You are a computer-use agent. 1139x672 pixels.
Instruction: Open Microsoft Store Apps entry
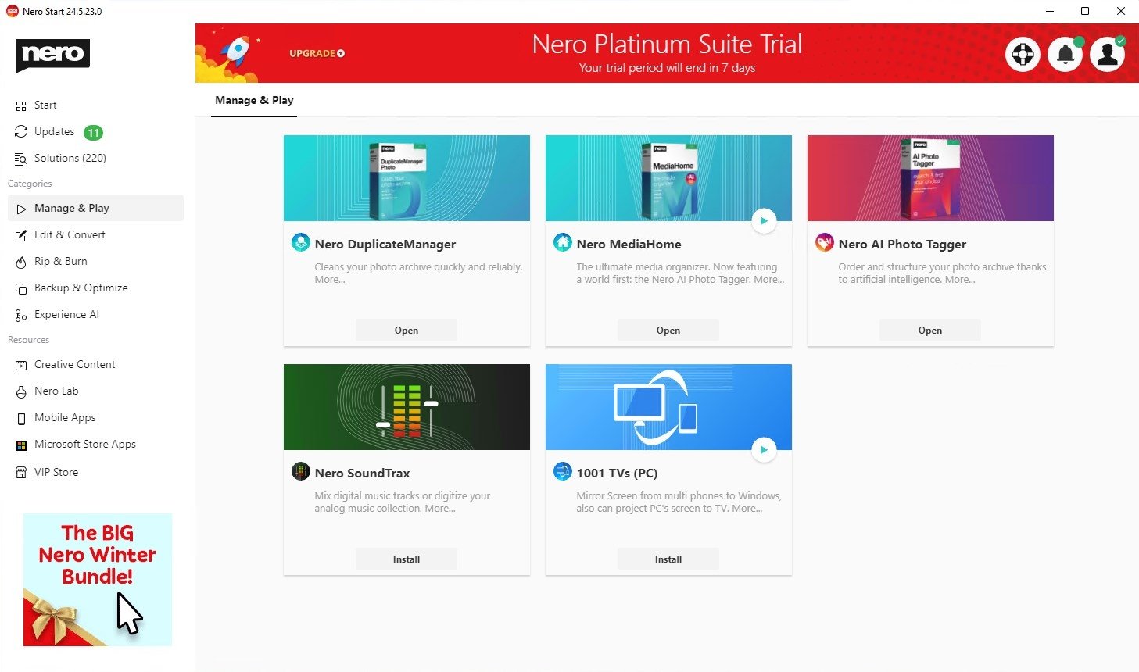pos(85,445)
